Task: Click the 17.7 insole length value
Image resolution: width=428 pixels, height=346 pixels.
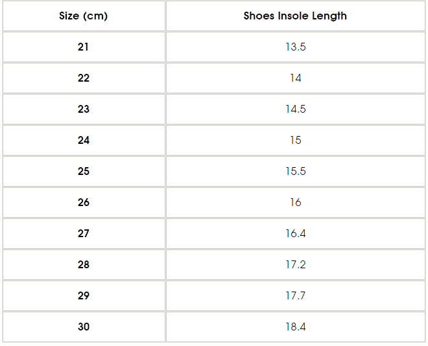Action: coord(295,295)
